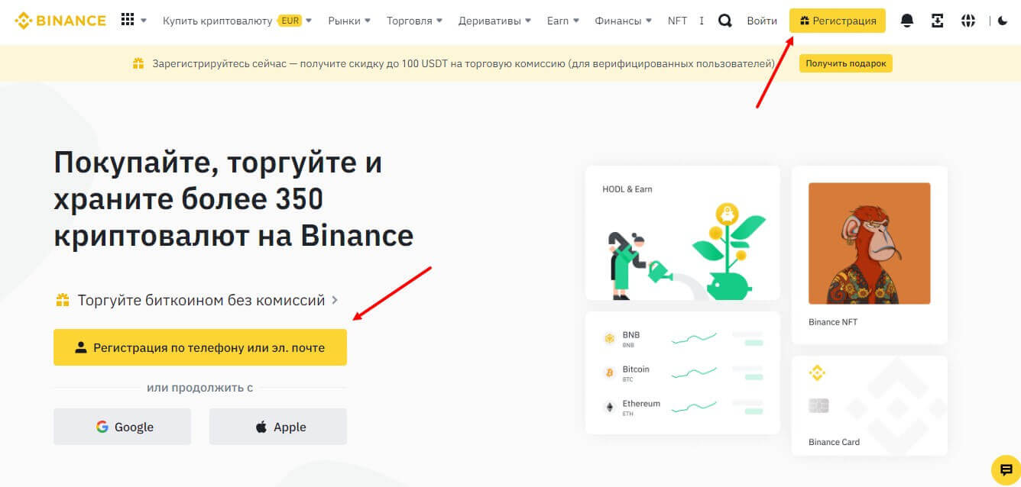Click Получить подарок button in banner
The height and width of the screenshot is (487, 1021).
[845, 63]
